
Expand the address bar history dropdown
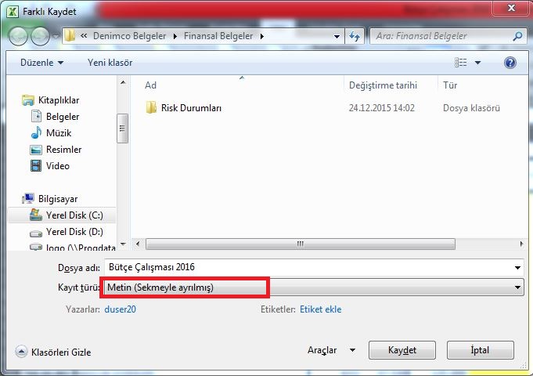337,36
